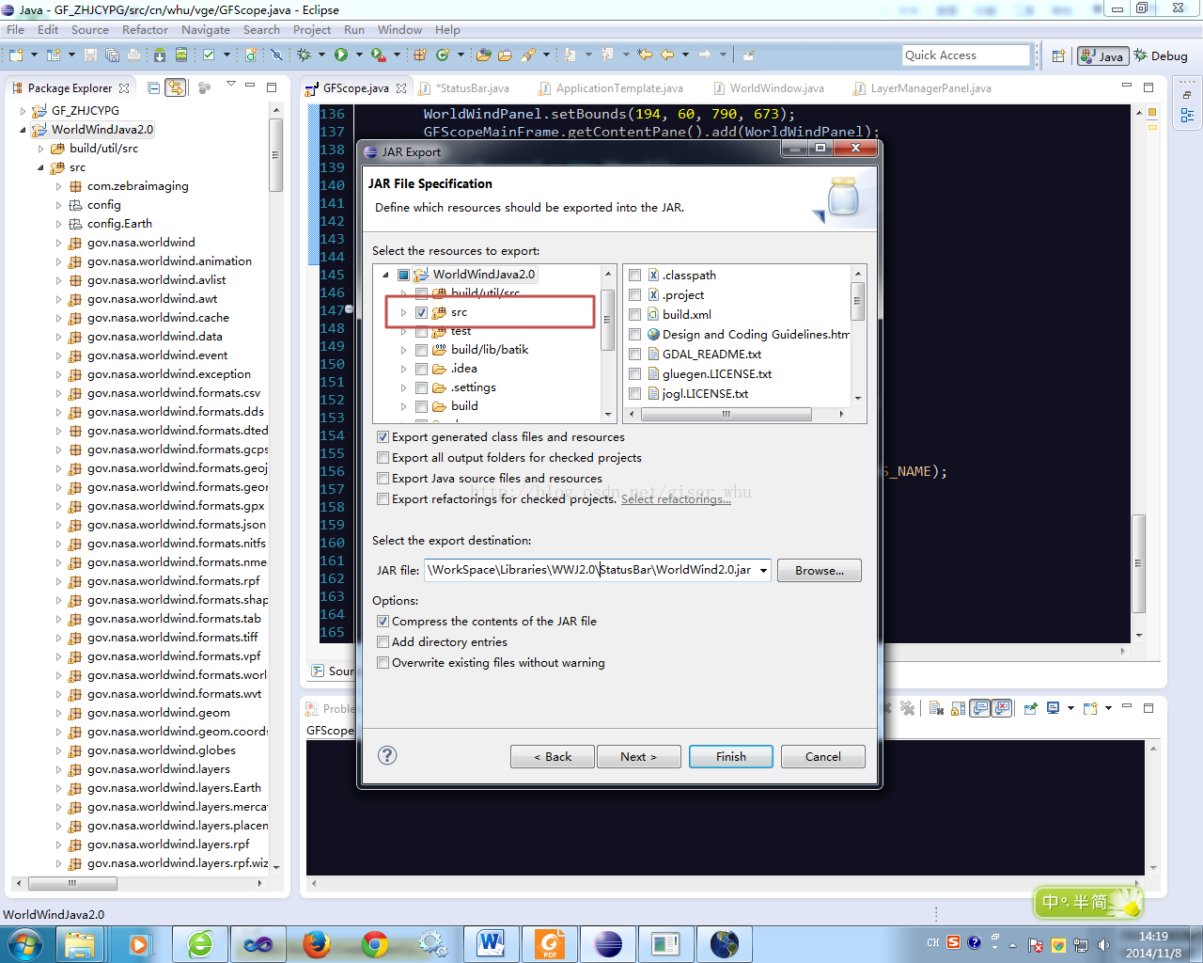Click the Back button in dialog
This screenshot has width=1203, height=963.
coord(553,756)
